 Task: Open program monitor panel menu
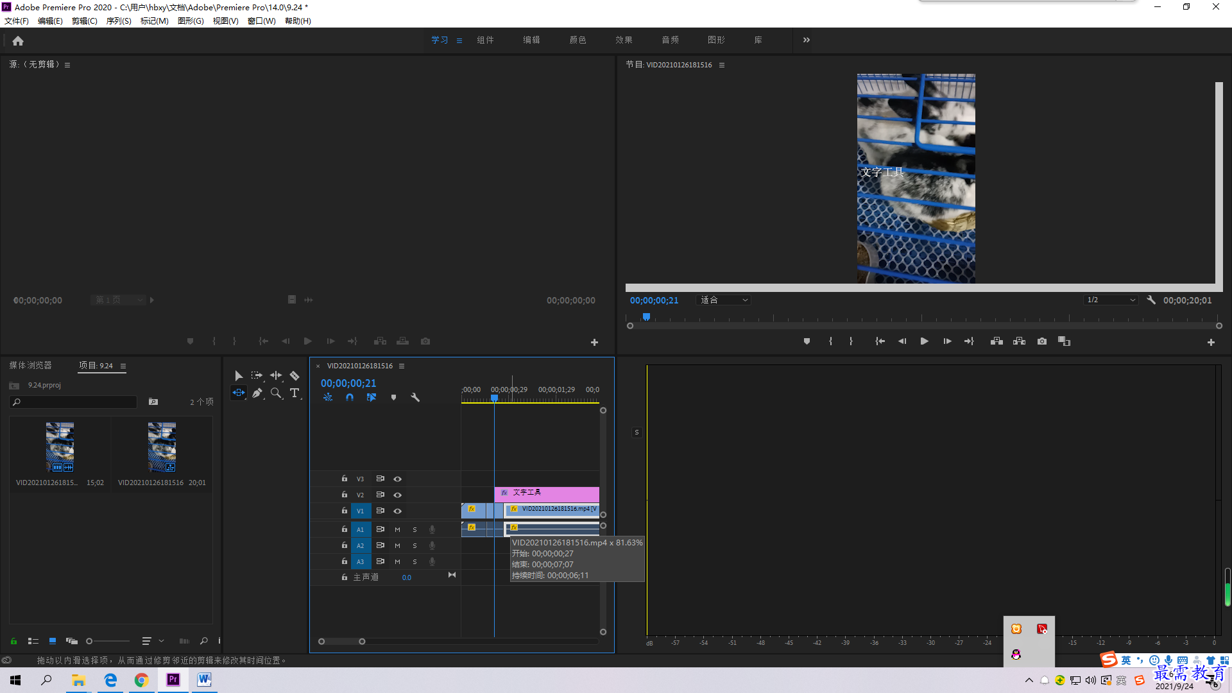tap(722, 65)
